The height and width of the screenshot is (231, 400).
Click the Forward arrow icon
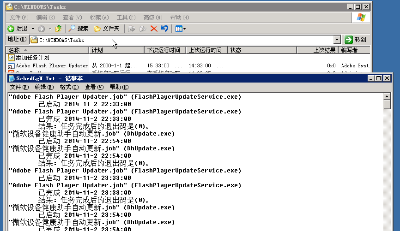[41, 29]
